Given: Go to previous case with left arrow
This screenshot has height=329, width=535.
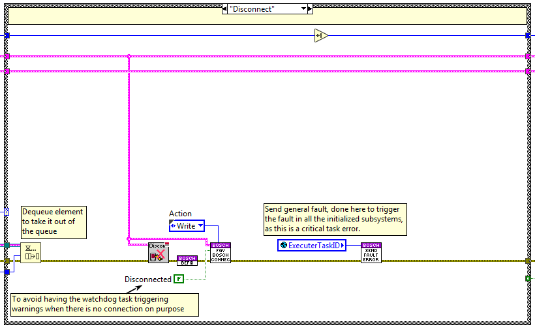Looking at the screenshot, I should coord(224,9).
